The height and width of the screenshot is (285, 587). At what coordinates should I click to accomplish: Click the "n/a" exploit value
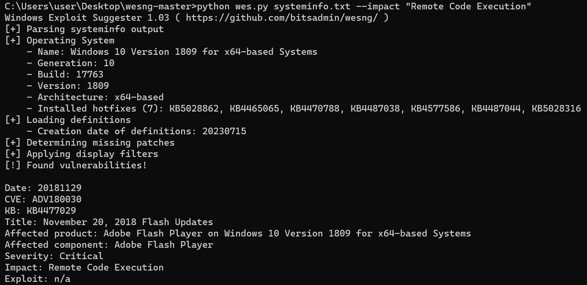[x=59, y=279]
